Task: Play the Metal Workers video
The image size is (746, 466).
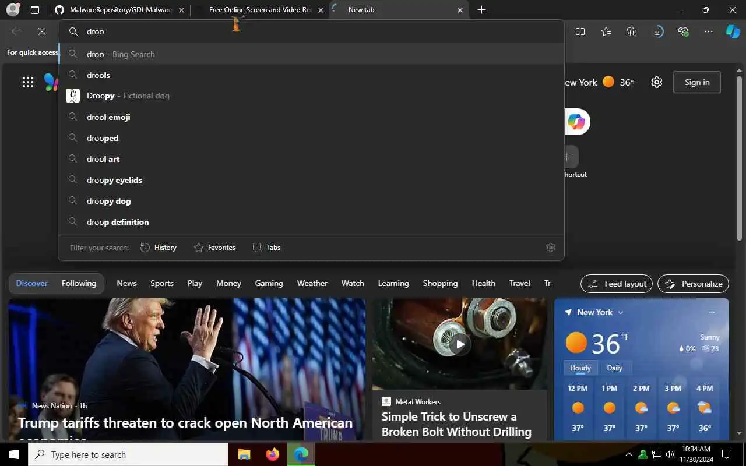Action: click(460, 344)
